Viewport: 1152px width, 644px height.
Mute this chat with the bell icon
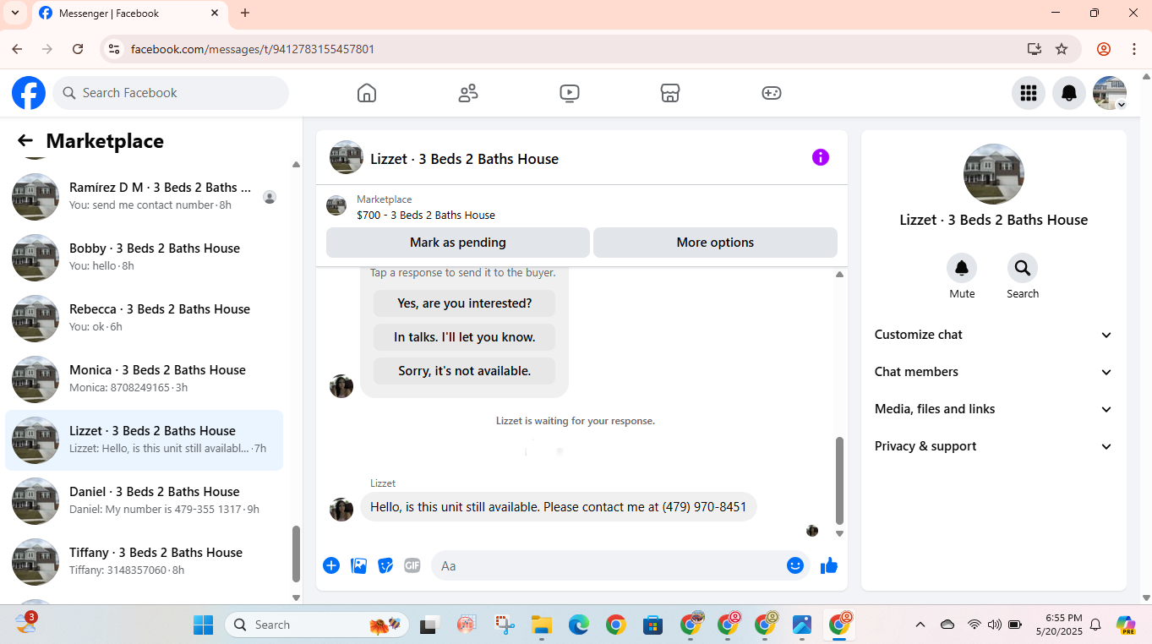[962, 268]
